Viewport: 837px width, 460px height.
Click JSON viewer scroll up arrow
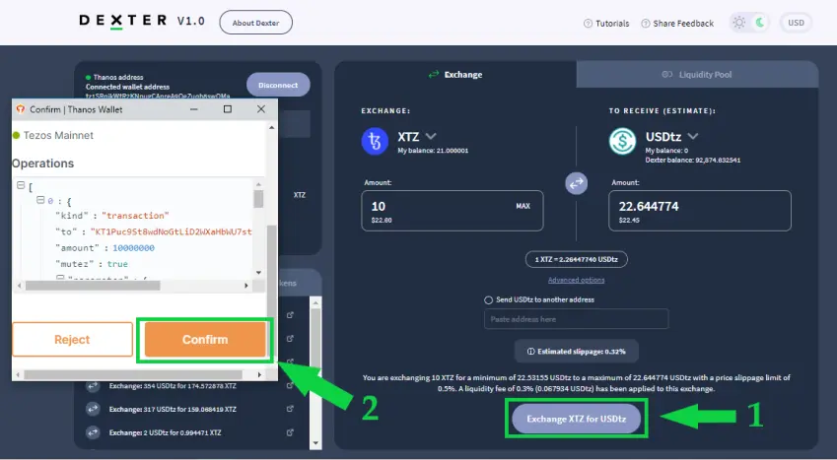click(259, 184)
